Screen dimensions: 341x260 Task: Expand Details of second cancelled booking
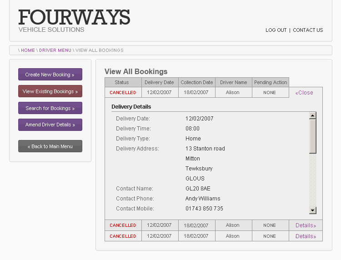pyautogui.click(x=306, y=225)
